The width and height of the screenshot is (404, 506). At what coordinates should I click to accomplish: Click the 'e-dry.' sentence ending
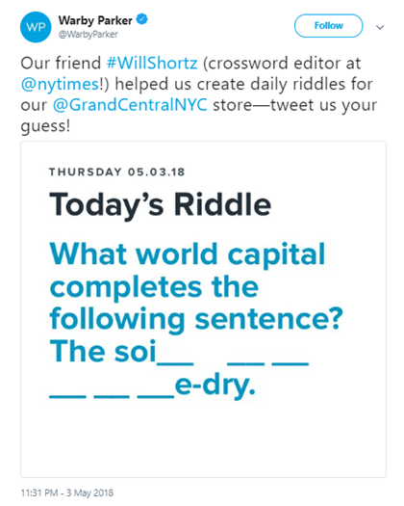pos(215,386)
